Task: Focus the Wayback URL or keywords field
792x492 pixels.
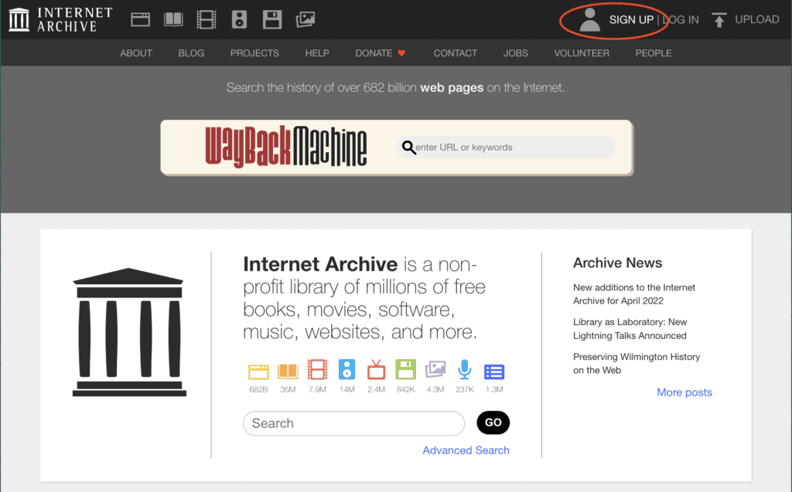Action: (x=506, y=148)
